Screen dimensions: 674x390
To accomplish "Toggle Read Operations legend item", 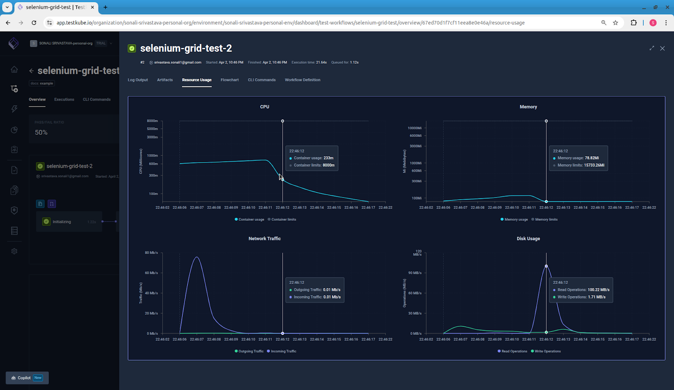I will click(x=512, y=351).
